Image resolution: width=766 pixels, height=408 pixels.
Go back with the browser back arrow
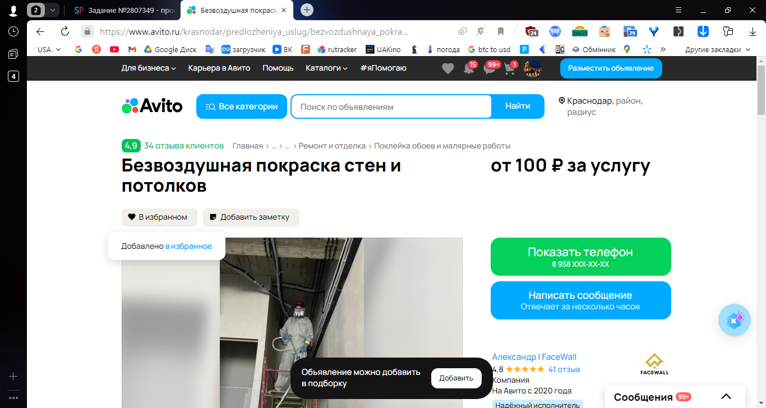40,31
